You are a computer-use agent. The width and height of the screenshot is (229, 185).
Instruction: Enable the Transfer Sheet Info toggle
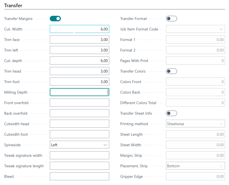coord(171,113)
